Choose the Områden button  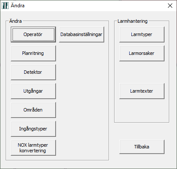point(33,110)
